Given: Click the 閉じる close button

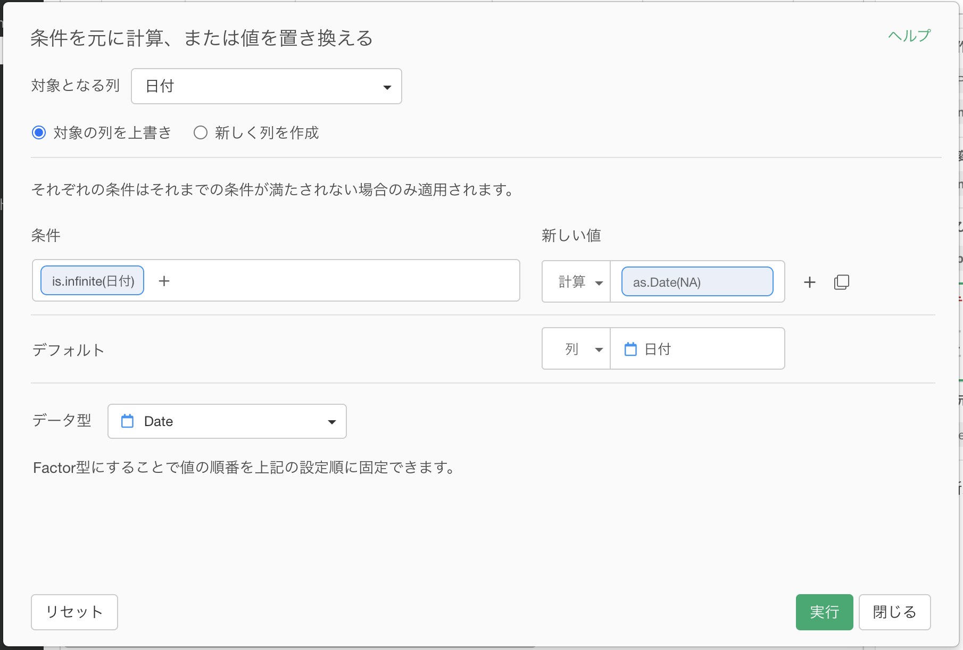Looking at the screenshot, I should 894,612.
